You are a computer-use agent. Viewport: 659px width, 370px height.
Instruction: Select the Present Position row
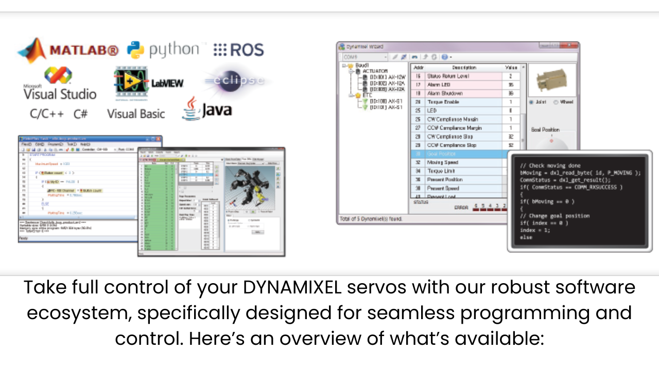coord(459,180)
